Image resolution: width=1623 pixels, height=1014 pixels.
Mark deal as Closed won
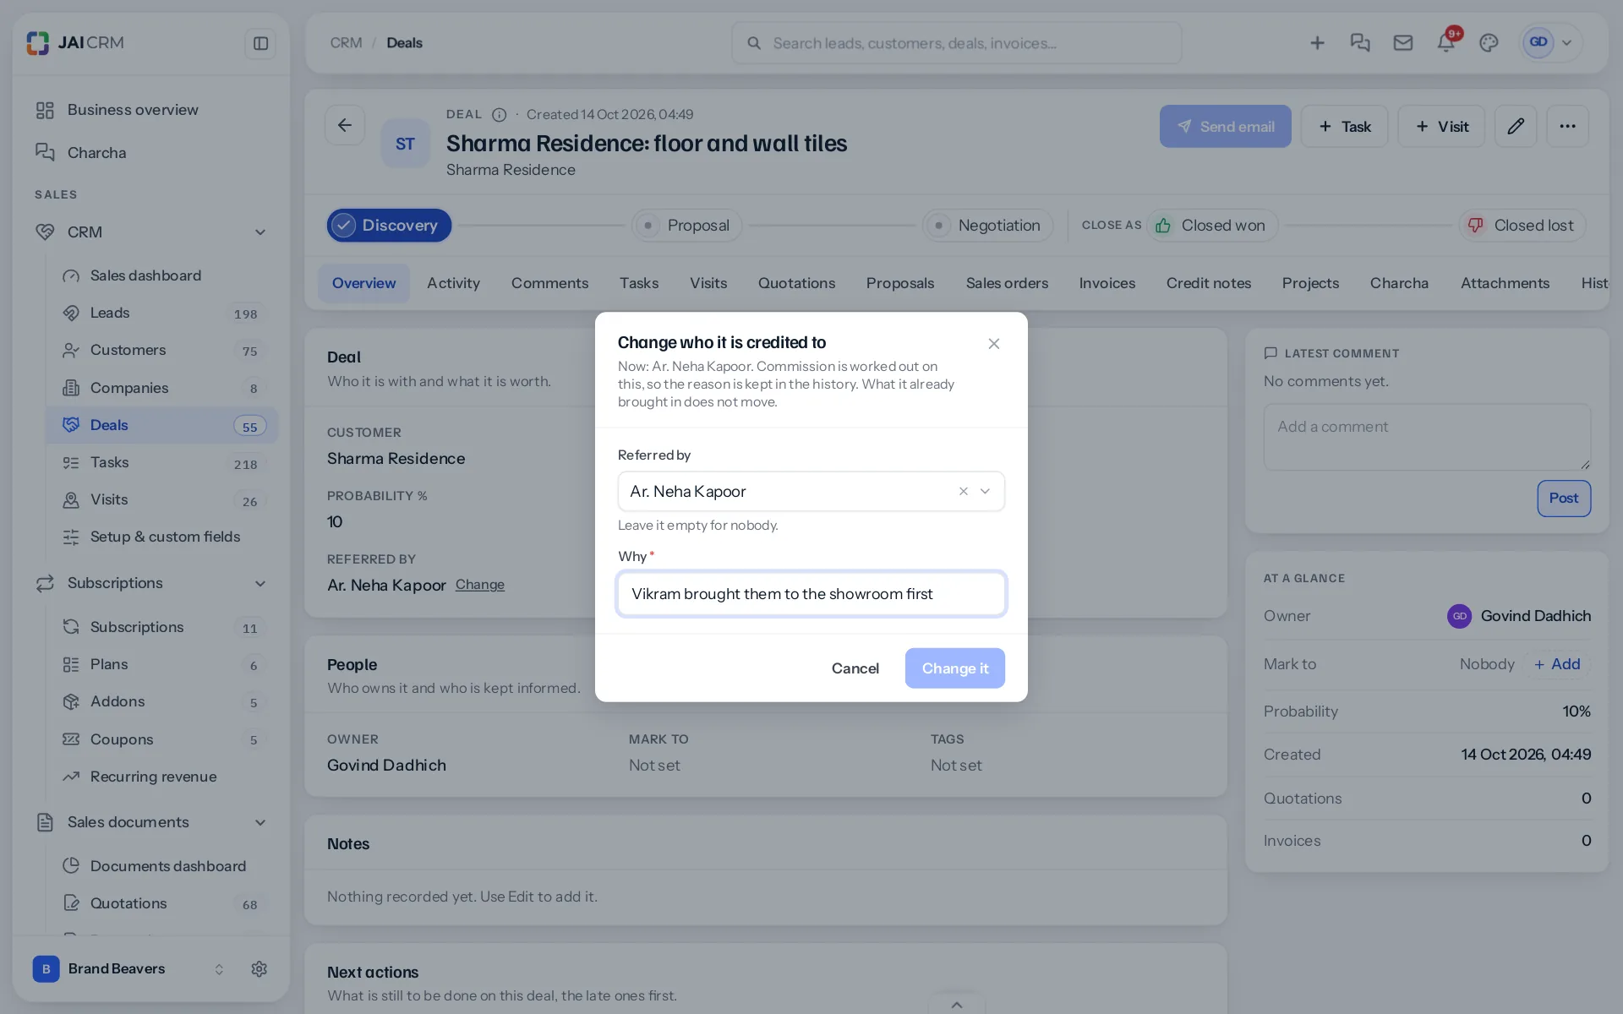(x=1211, y=226)
